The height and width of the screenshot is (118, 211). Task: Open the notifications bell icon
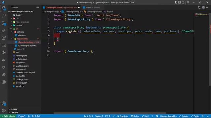(208, 116)
